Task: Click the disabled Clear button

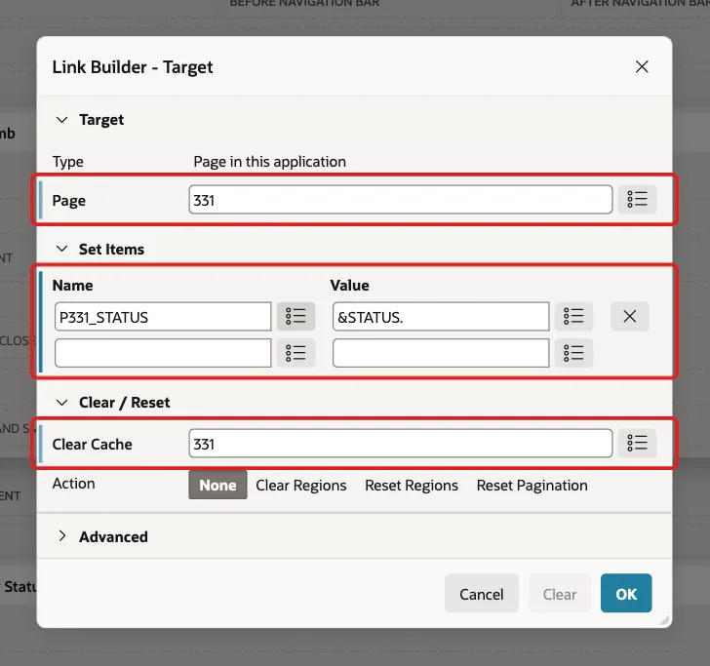Action: coord(560,594)
